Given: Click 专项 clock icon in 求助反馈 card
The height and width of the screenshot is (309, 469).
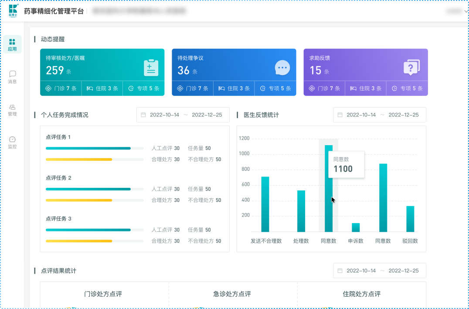Looking at the screenshot, I should (394, 88).
